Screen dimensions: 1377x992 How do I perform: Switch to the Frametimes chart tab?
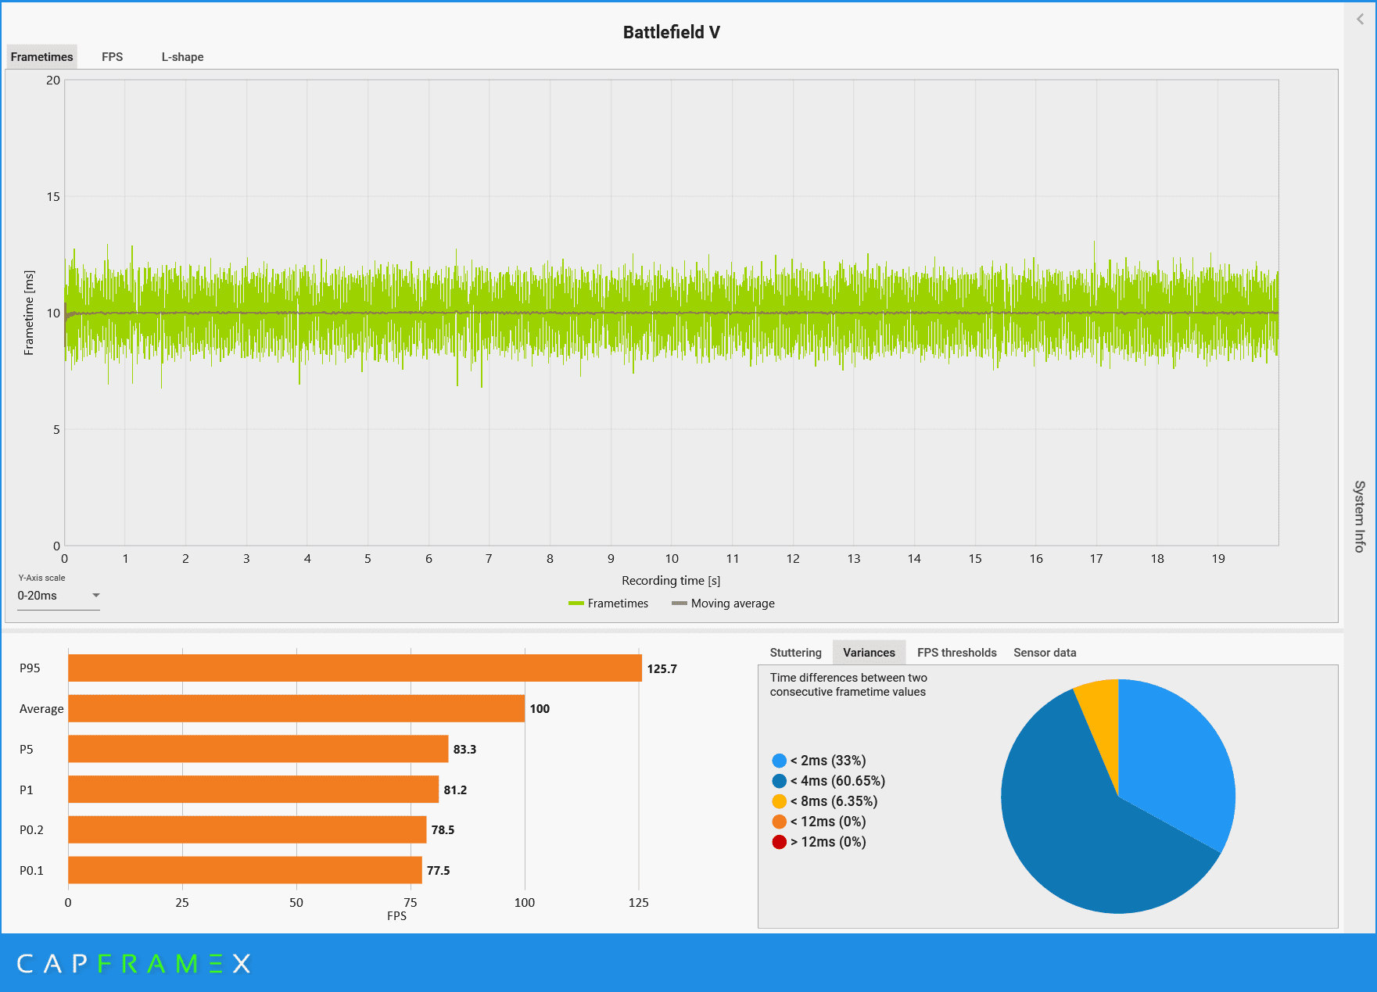pyautogui.click(x=41, y=57)
